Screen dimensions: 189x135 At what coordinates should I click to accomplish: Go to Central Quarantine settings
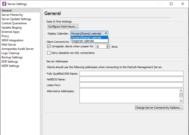click(14, 23)
